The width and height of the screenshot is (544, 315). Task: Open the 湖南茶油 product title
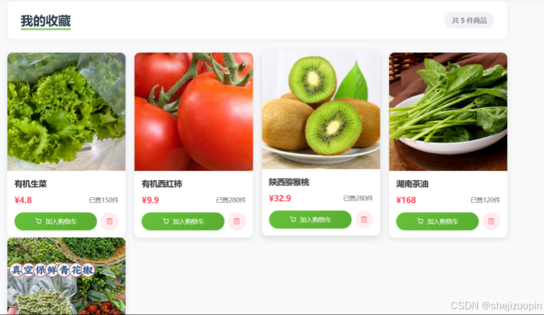pyautogui.click(x=412, y=184)
